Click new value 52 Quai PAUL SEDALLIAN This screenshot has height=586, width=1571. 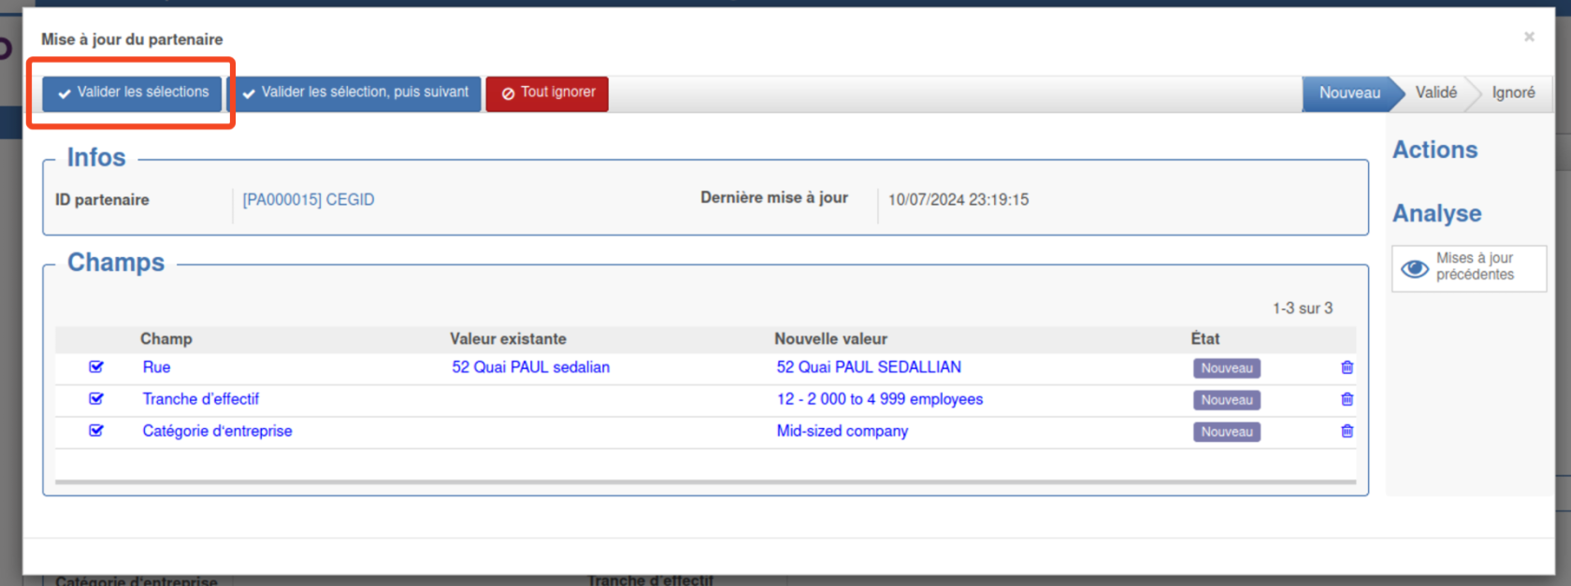pos(869,367)
